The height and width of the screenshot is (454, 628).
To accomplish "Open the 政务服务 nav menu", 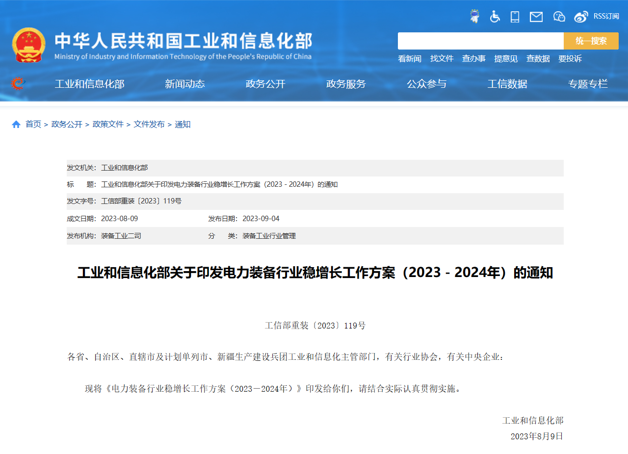I will pyautogui.click(x=346, y=84).
